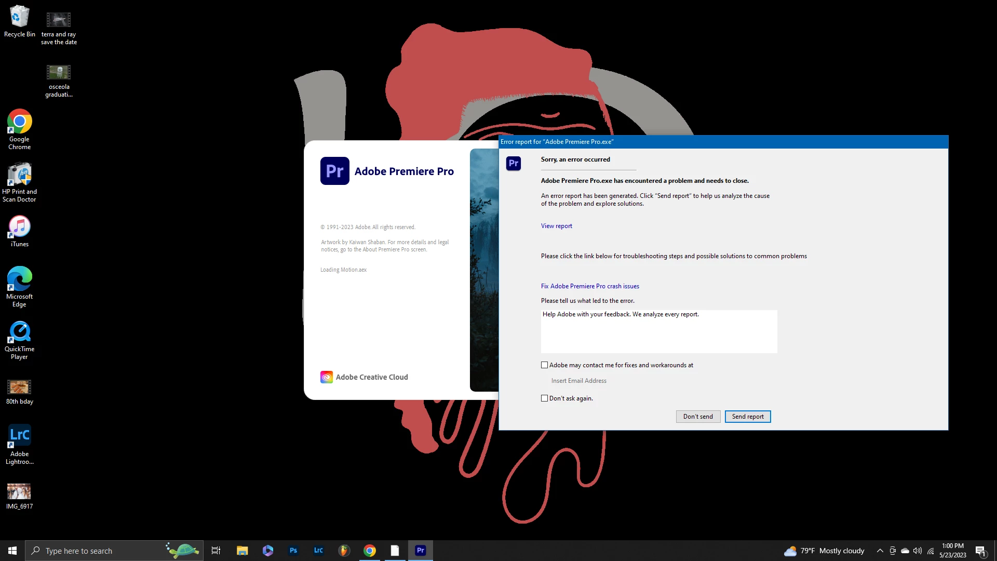997x561 pixels.
Task: Enable Adobe may contact me checkbox
Action: tap(544, 365)
